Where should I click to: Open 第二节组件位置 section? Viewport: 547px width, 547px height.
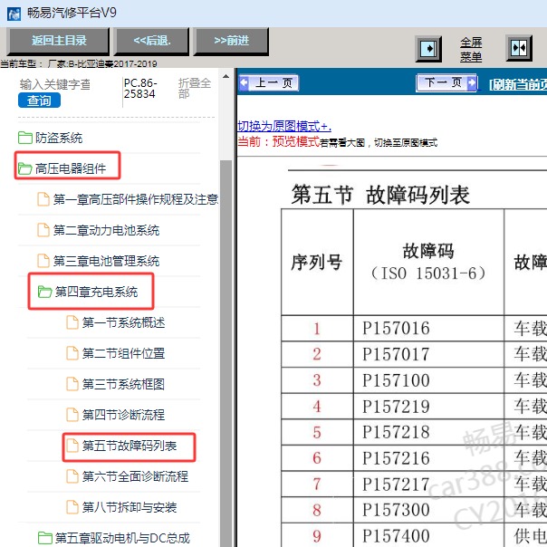point(123,353)
